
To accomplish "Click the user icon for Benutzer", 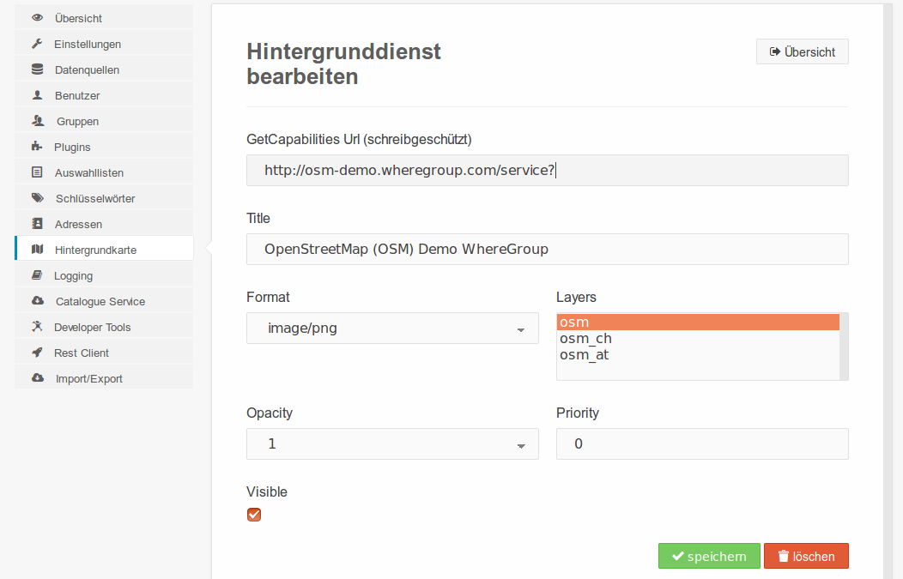I will (x=38, y=95).
